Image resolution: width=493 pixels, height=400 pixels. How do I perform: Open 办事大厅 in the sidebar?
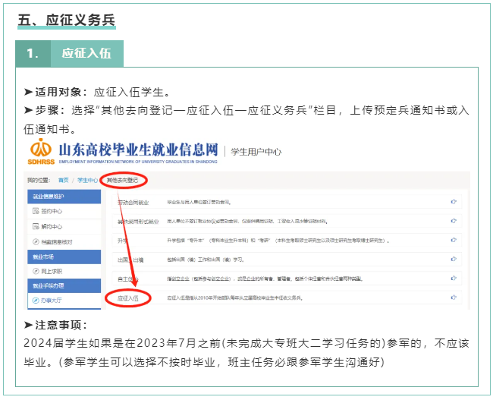pyautogui.click(x=50, y=300)
